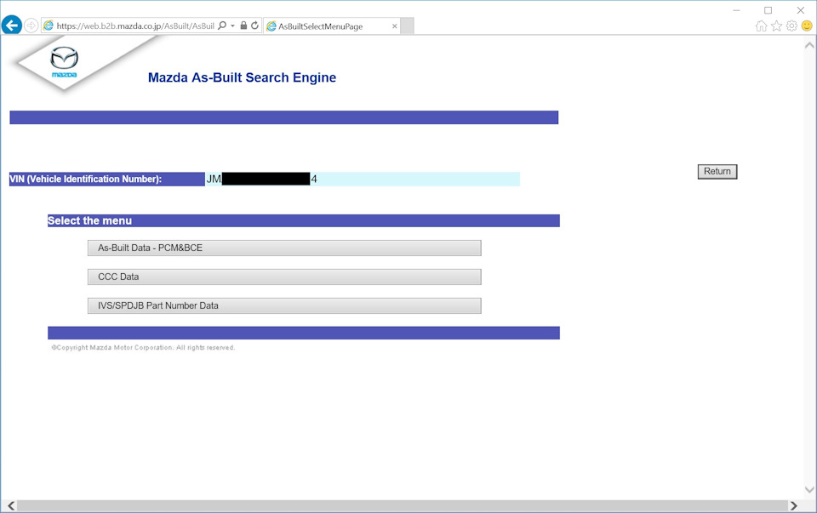View the security lock icon details
817x513 pixels.
click(x=243, y=26)
